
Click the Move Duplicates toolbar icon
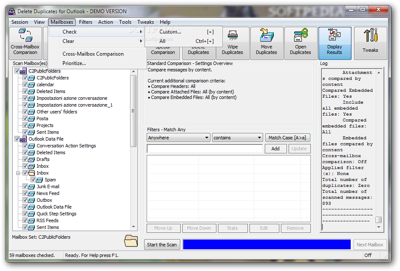click(267, 35)
